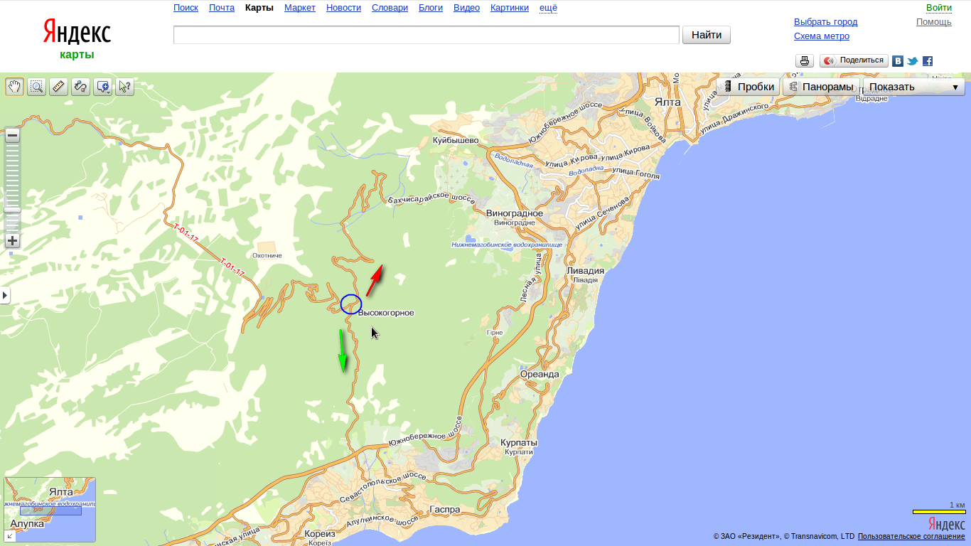Open the Показать dropdown
Screen dimensions: 971x546
[x=913, y=87]
